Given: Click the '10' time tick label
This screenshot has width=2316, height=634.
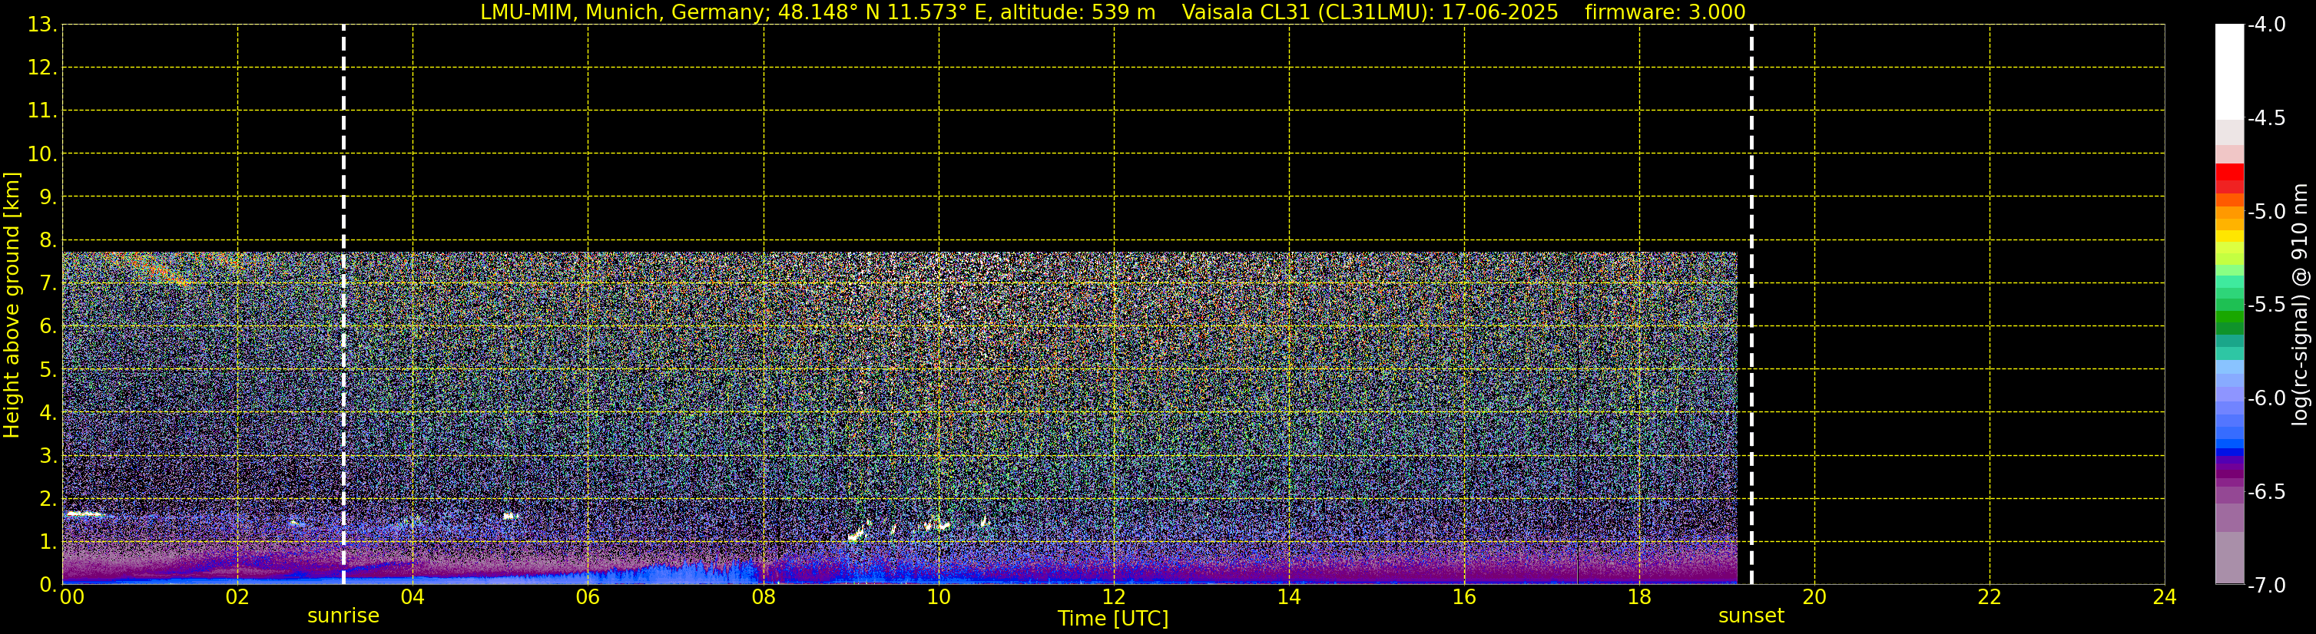Looking at the screenshot, I should (x=939, y=597).
